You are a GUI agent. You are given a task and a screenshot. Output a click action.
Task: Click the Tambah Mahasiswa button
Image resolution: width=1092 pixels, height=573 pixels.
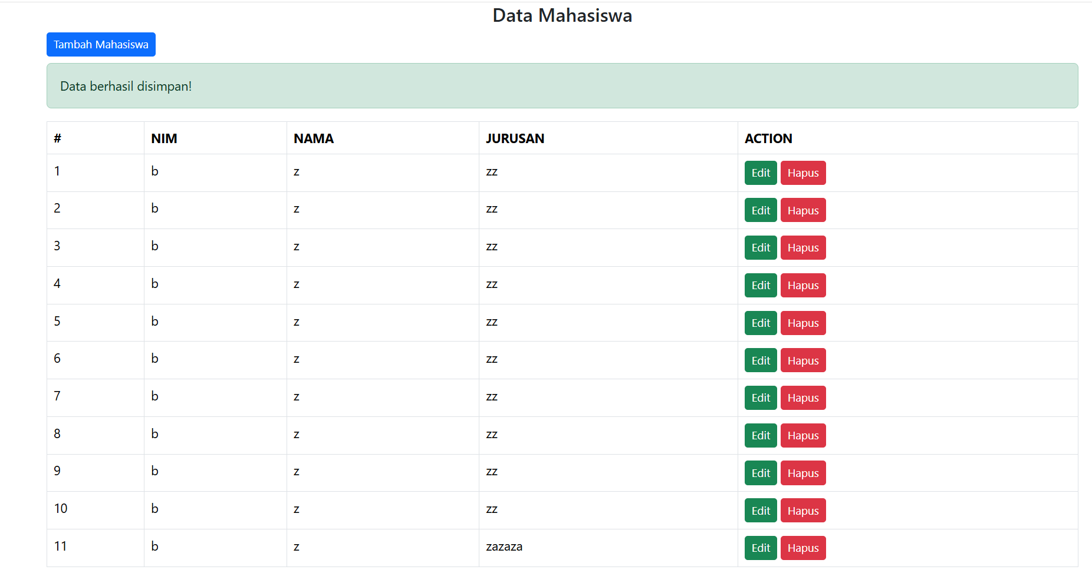click(x=101, y=45)
